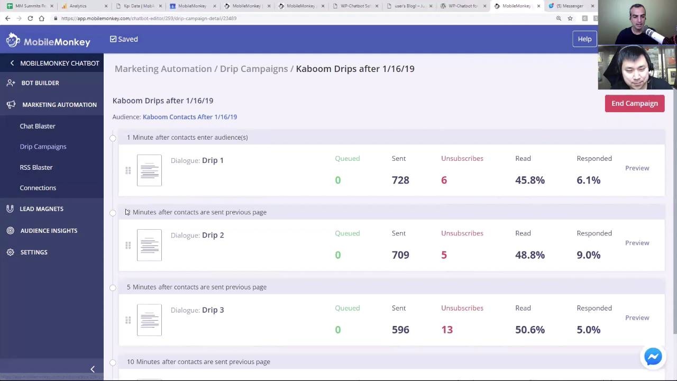Click the browser home icon
Screen dimensions: 677x381
[x=41, y=18]
